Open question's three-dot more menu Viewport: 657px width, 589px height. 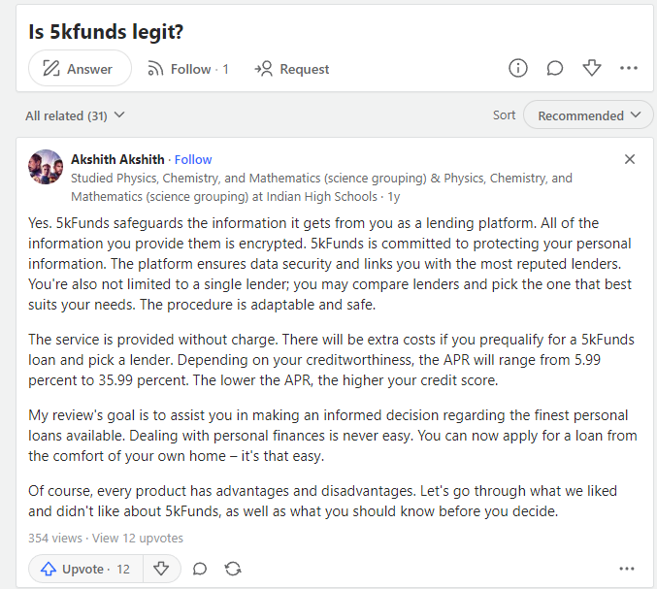(x=629, y=68)
